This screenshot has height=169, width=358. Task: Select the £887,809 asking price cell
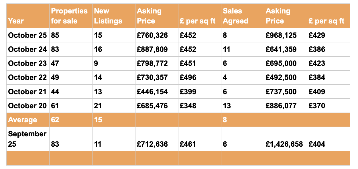coord(152,49)
